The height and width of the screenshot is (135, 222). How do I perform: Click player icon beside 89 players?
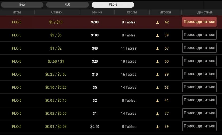[x=157, y=75]
